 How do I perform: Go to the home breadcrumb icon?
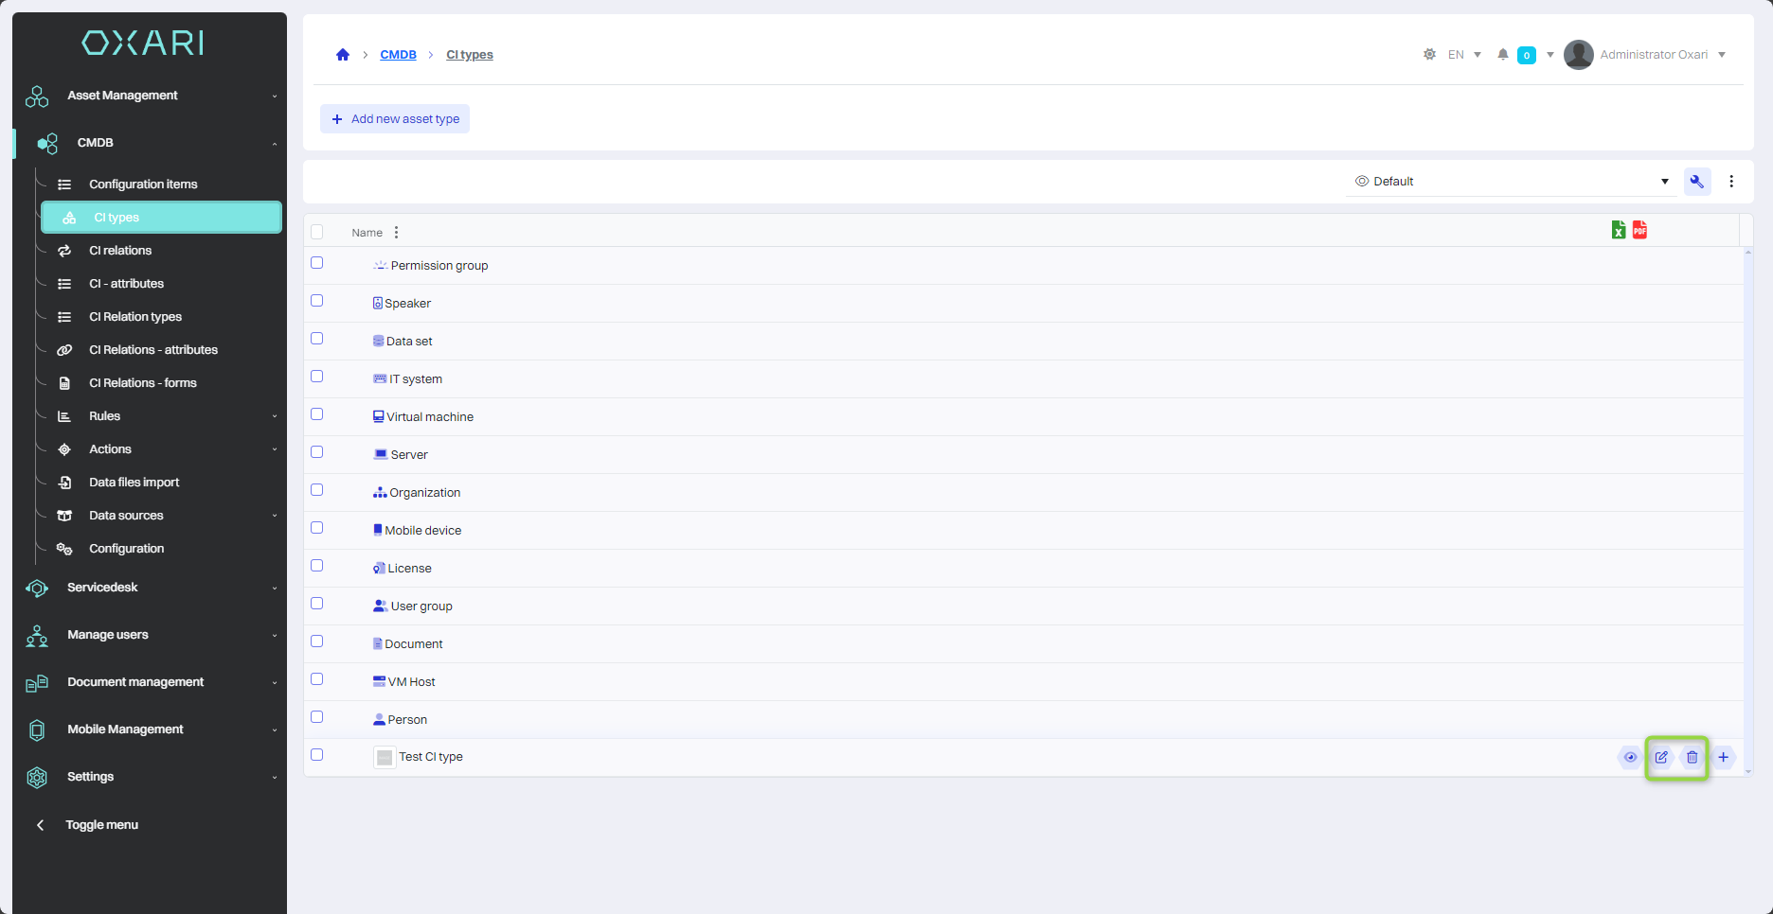point(343,55)
